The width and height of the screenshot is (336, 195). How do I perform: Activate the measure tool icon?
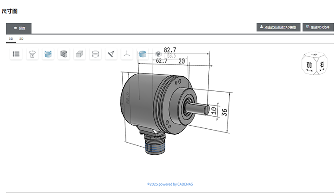point(111,54)
